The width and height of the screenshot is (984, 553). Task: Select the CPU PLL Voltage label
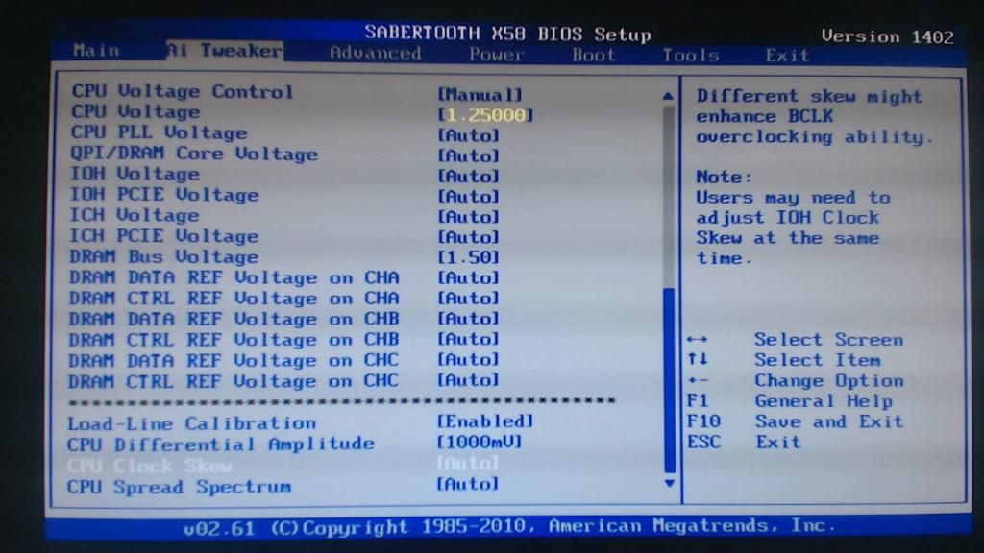159,132
